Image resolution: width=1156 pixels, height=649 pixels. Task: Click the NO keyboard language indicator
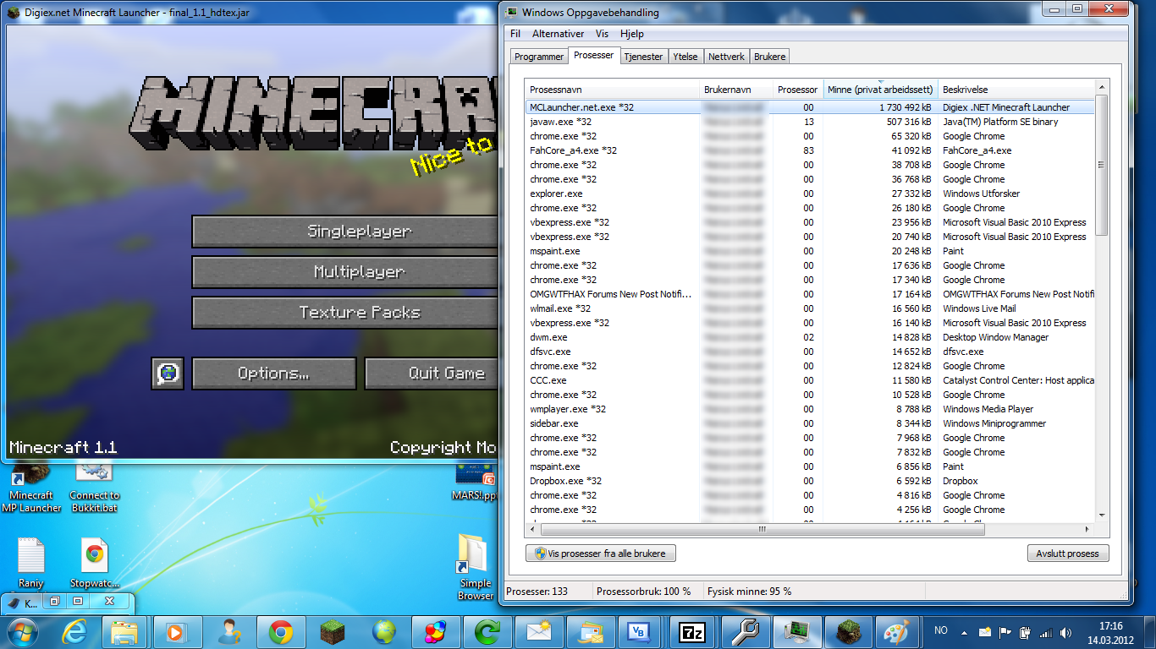pos(941,630)
